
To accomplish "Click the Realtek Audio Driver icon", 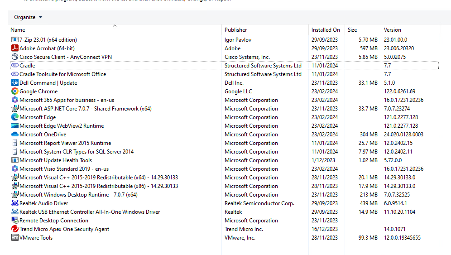I will tap(14, 203).
